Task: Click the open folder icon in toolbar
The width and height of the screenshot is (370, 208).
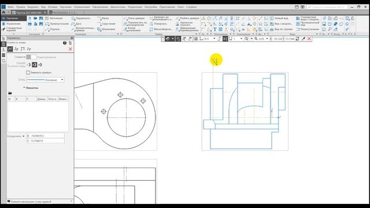Action: (x=35, y=18)
